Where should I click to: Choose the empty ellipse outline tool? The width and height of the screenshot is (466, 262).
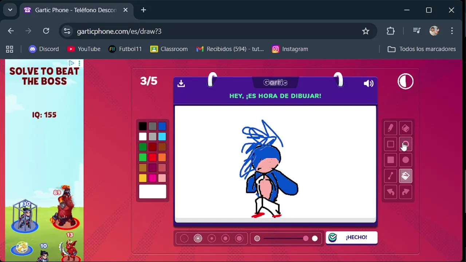coord(406,144)
